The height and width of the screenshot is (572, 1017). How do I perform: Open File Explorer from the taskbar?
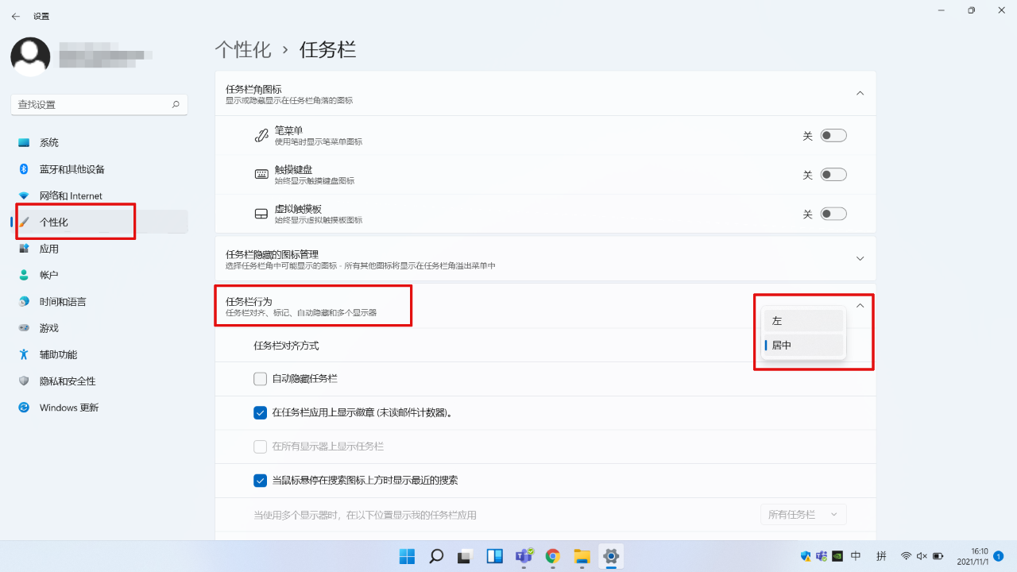coord(582,556)
